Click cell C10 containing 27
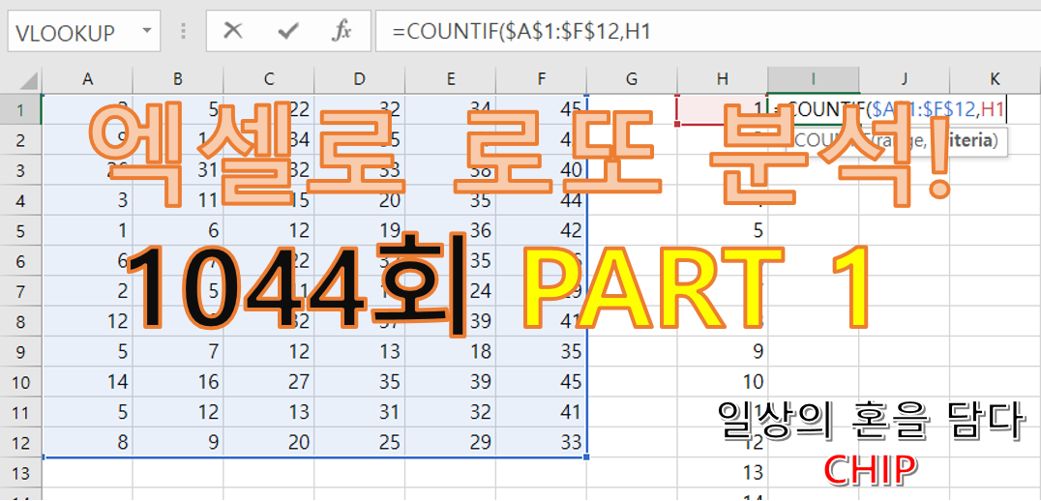 pos(269,382)
